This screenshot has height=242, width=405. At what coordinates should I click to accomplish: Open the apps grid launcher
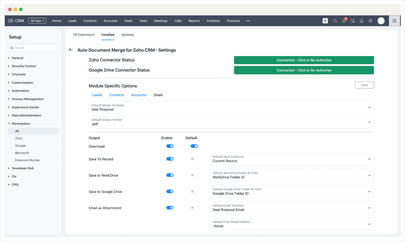[x=394, y=21]
